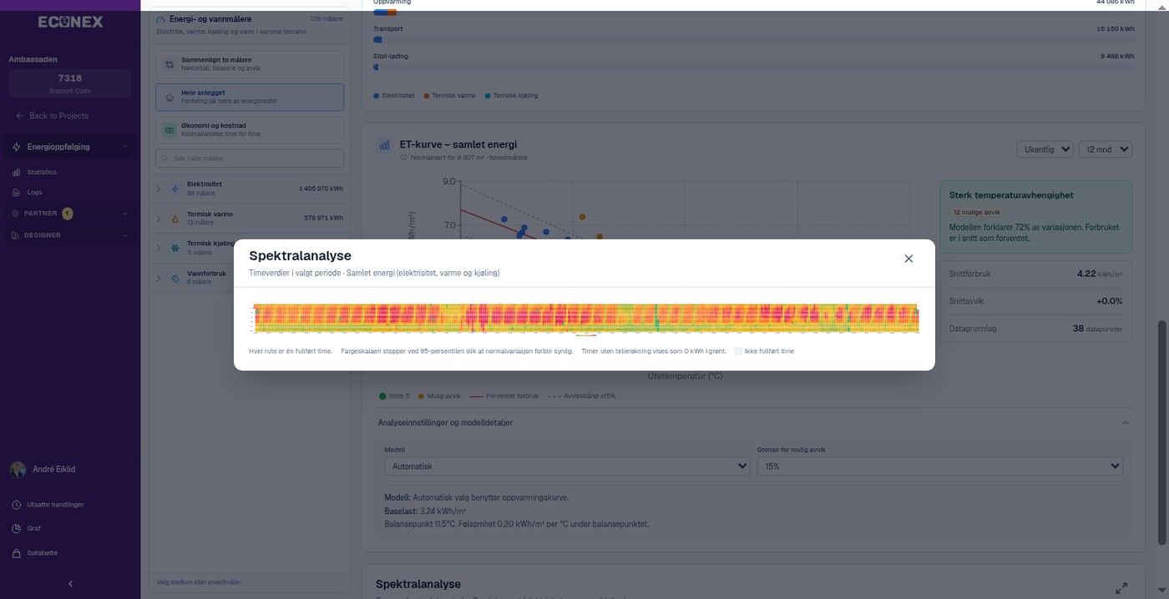
Task: Click the meter search field
Action: pyautogui.click(x=250, y=159)
